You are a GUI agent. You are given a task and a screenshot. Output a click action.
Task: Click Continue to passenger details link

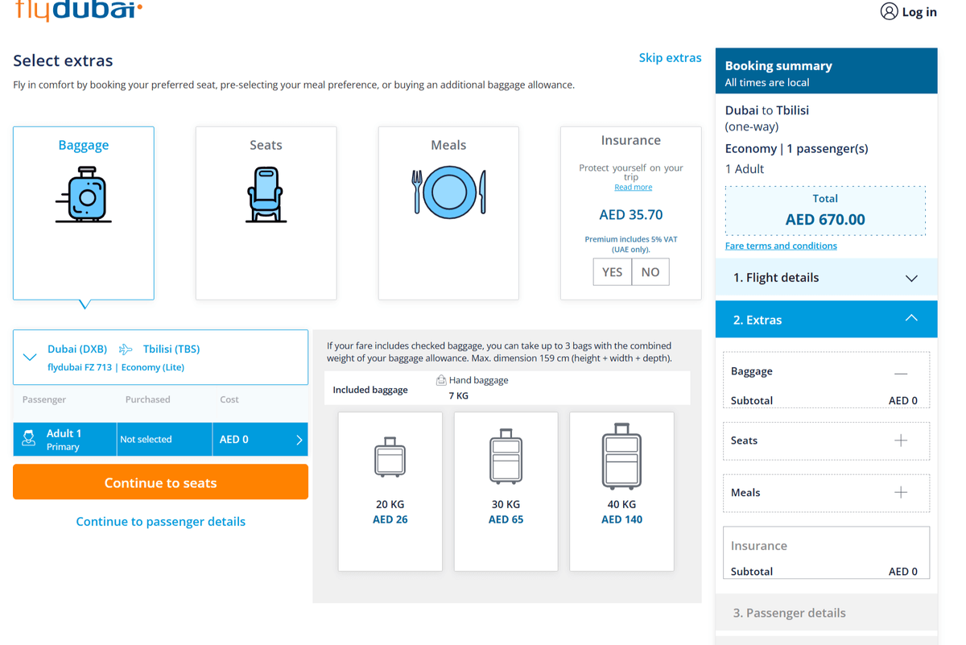pyautogui.click(x=161, y=522)
